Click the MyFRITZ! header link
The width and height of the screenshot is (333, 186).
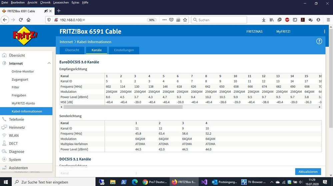coord(283,31)
